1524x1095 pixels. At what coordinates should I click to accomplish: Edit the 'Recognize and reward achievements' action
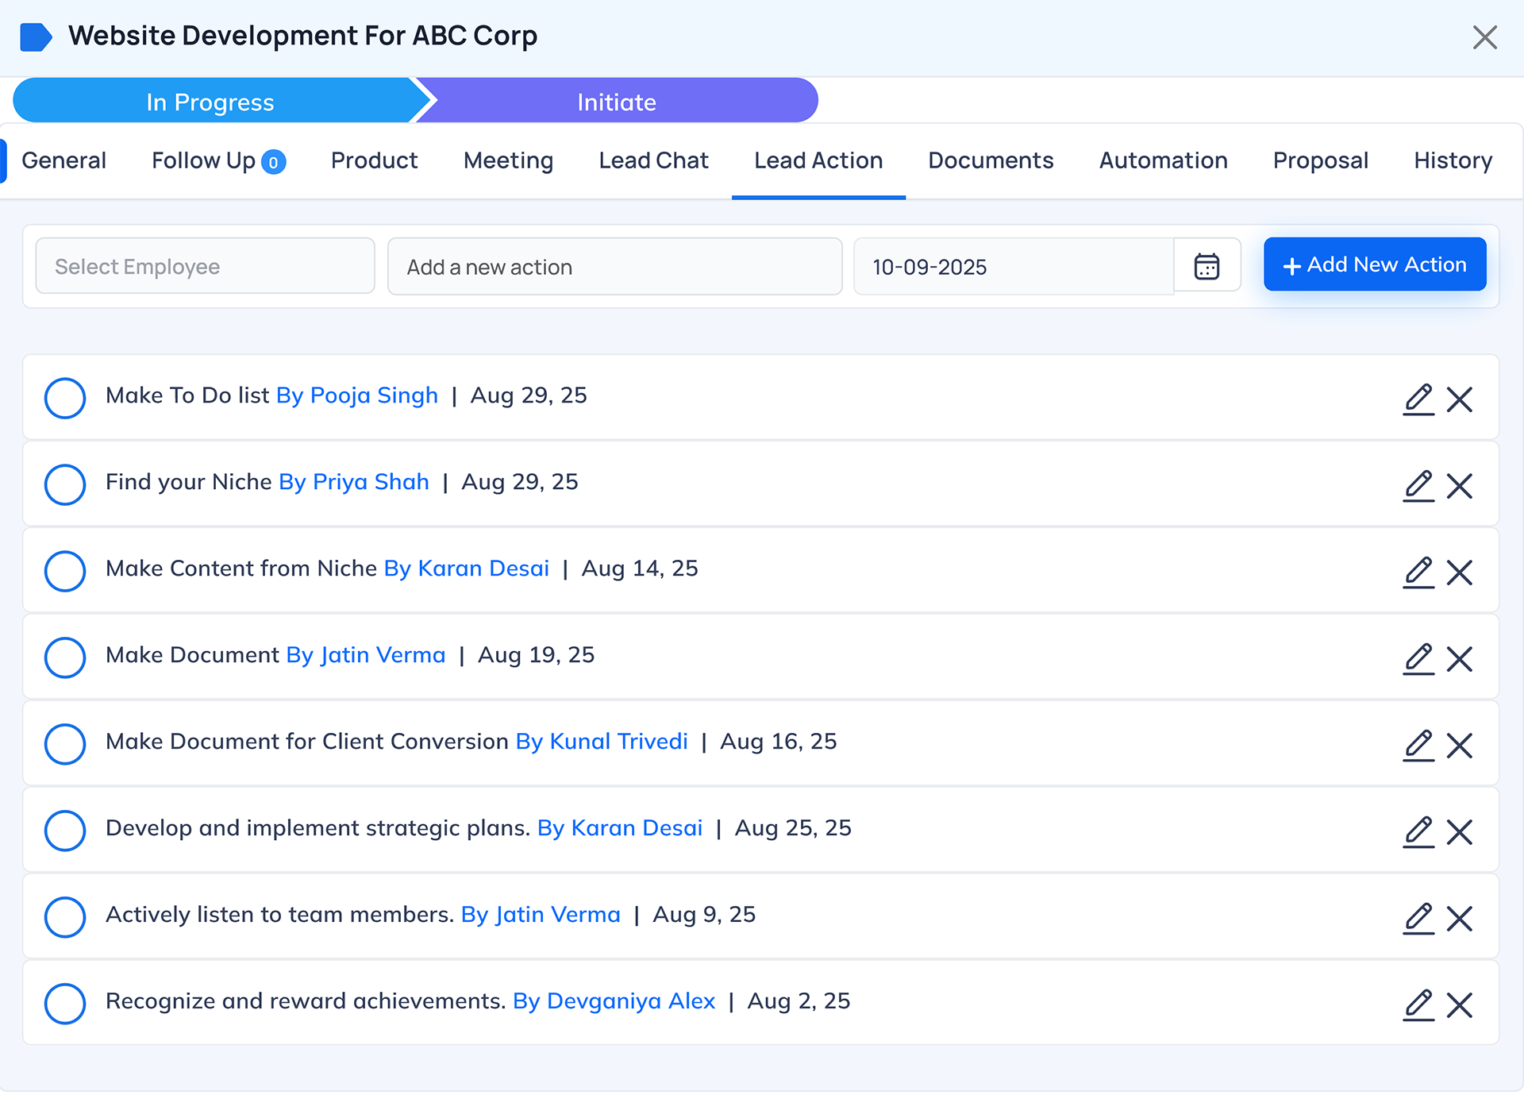(x=1418, y=1005)
